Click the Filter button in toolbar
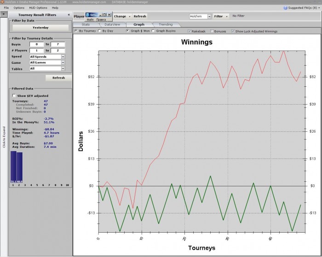This screenshot has height=257, width=322. 218,16
